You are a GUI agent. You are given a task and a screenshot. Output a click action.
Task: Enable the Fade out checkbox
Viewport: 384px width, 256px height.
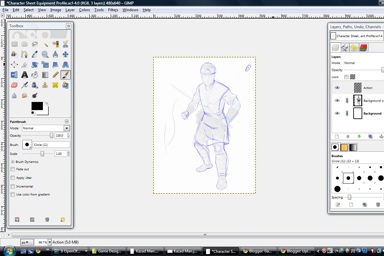[13, 169]
